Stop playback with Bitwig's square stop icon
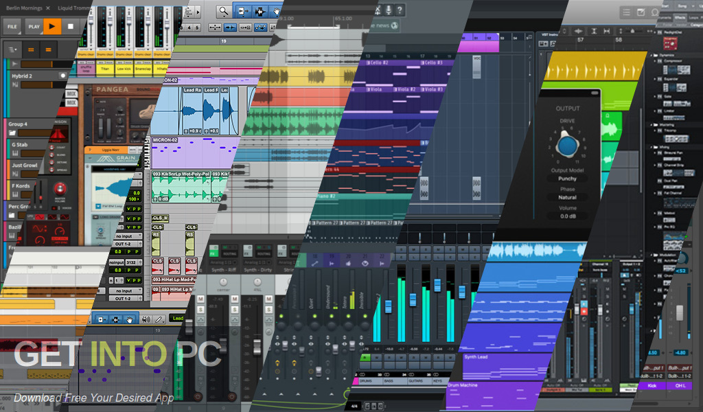Image resolution: width=703 pixels, height=412 pixels. [71, 27]
